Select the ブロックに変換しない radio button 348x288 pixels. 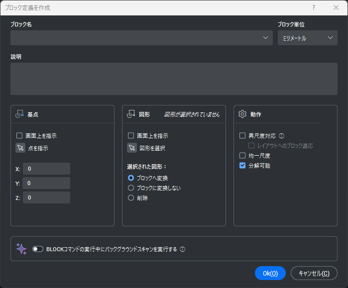pos(131,188)
